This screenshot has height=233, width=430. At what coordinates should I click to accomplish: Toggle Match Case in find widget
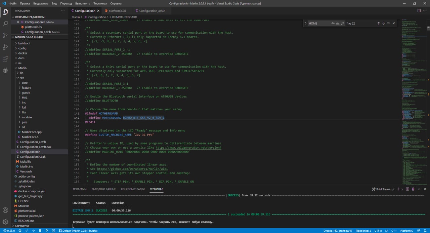[x=333, y=23]
